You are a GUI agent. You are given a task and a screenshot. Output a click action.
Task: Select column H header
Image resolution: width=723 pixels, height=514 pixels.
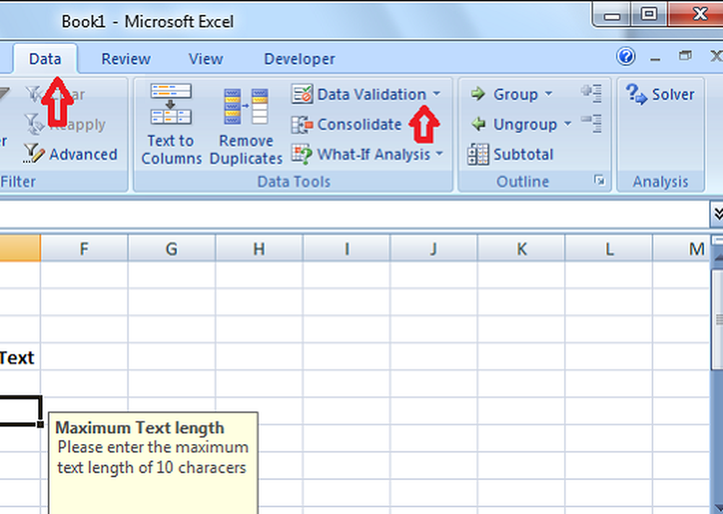click(259, 249)
